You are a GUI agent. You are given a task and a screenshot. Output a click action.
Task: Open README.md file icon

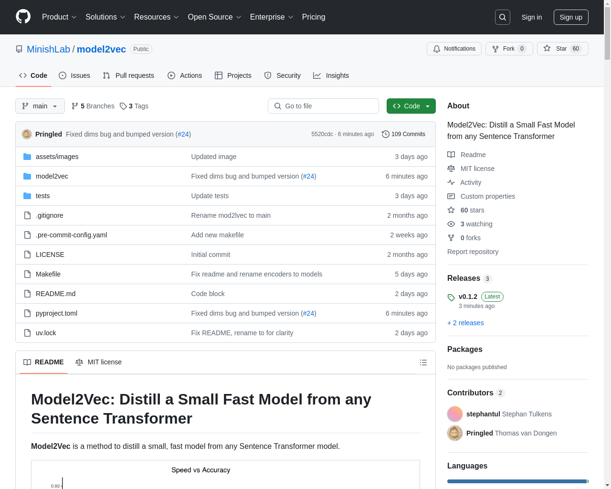coord(27,294)
